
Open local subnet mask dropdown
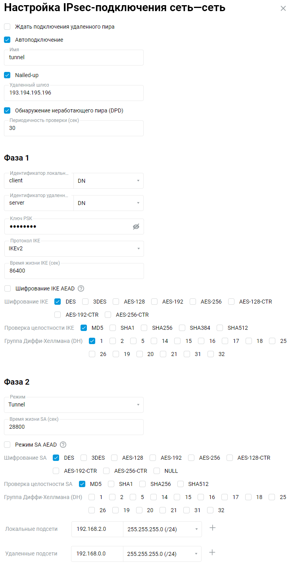[162, 529]
